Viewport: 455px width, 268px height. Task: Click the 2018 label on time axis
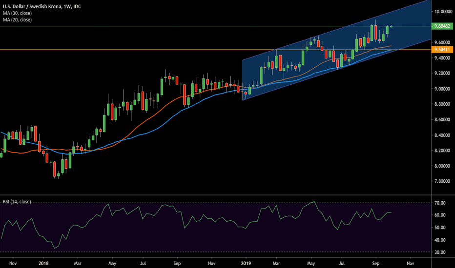(x=43, y=263)
